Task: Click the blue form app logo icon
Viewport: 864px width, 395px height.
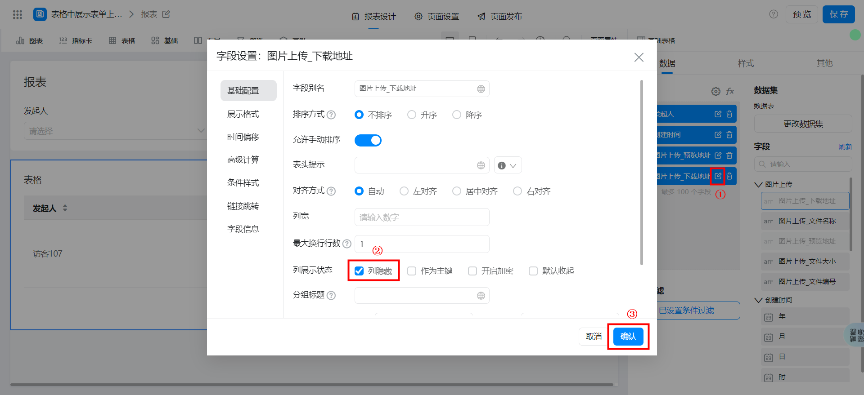Action: coord(40,14)
